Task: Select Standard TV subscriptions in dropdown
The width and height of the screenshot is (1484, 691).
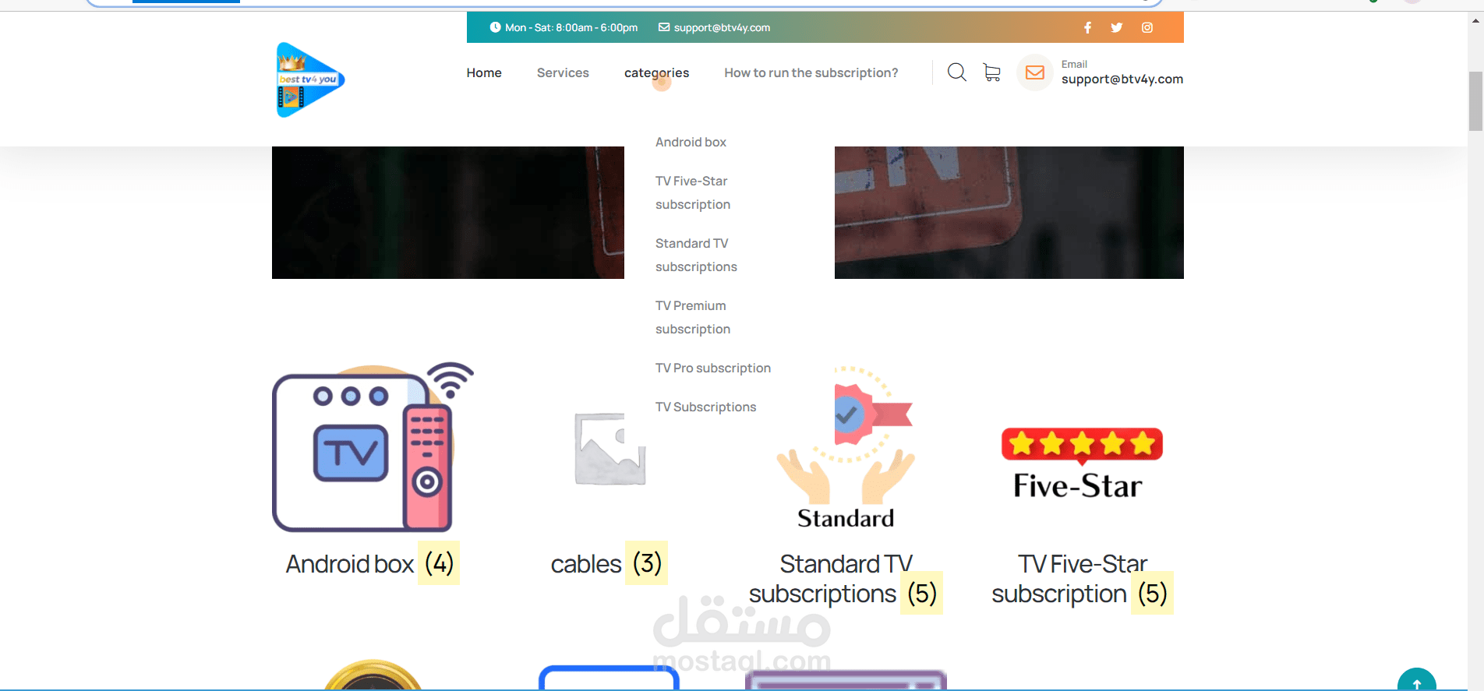Action: coord(696,255)
